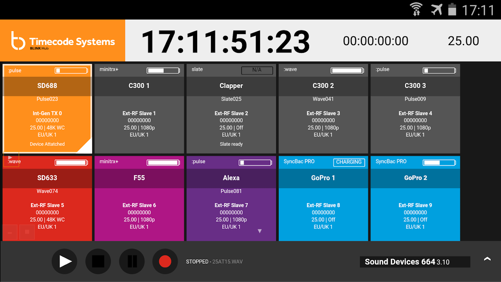Screen dimensions: 501x282
Task: Check the F55 minitrx+ battery indicator
Action: click(163, 163)
